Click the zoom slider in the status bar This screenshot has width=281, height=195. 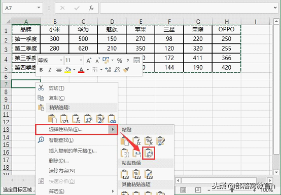tap(232, 190)
